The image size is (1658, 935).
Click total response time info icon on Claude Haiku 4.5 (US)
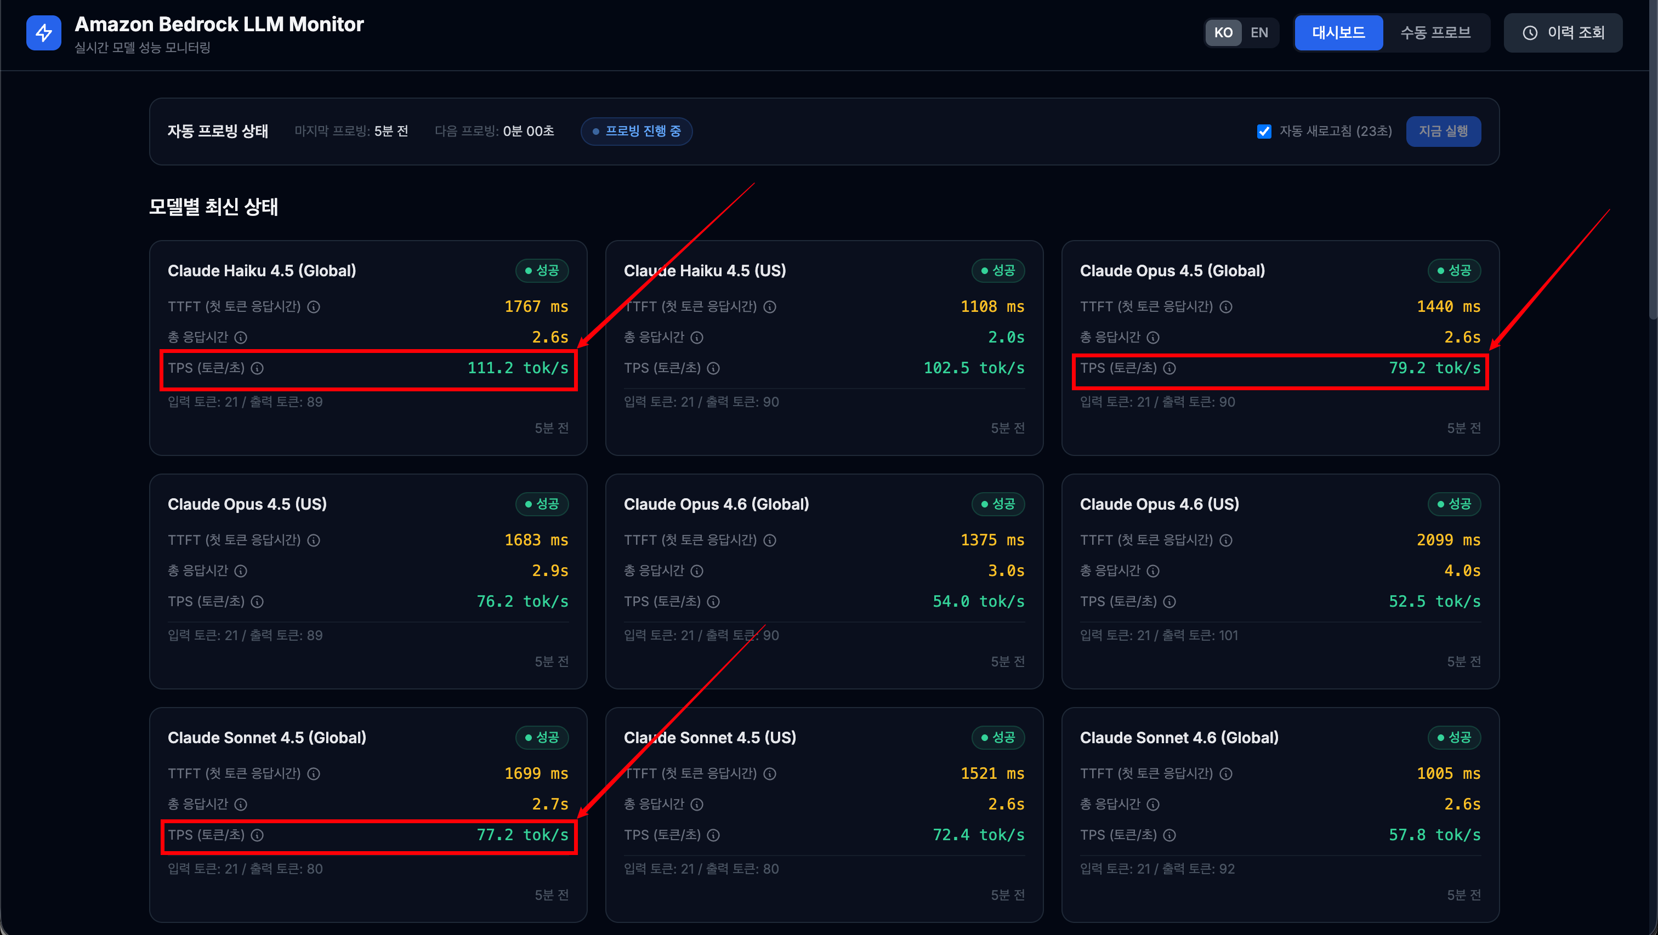point(697,337)
